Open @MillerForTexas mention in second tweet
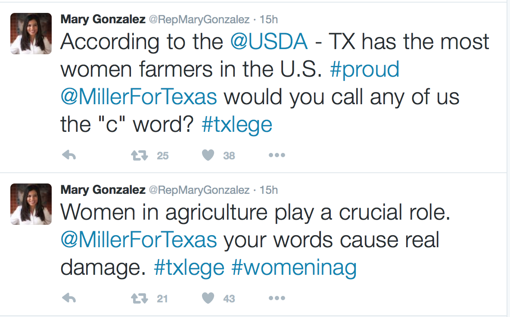This screenshot has height=317, width=510. pyautogui.click(x=139, y=240)
